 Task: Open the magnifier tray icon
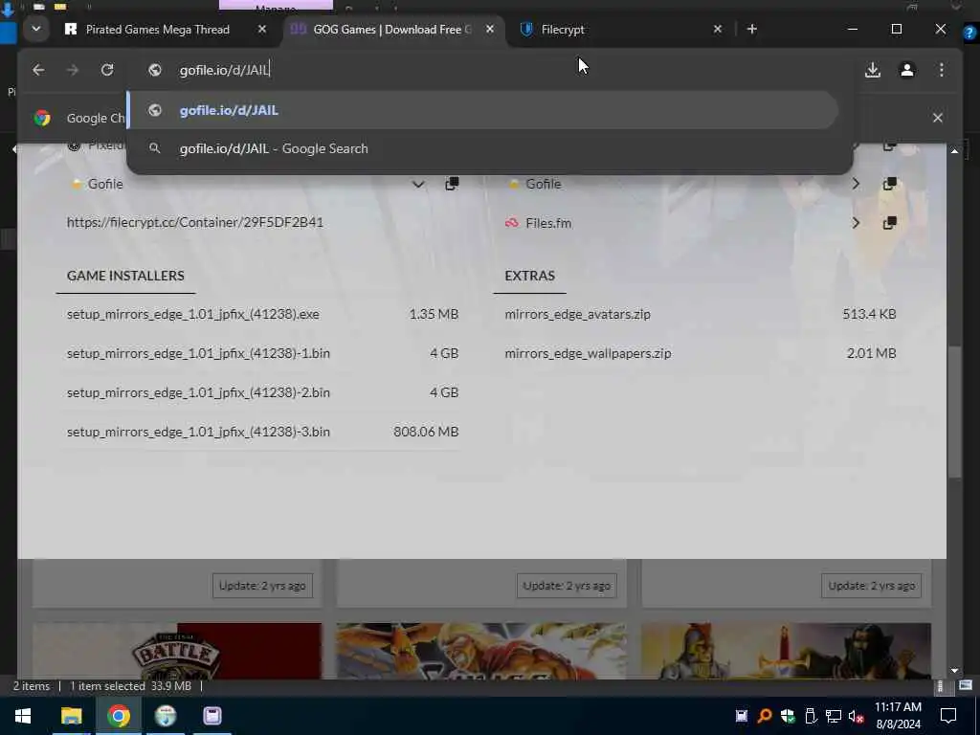(x=765, y=716)
